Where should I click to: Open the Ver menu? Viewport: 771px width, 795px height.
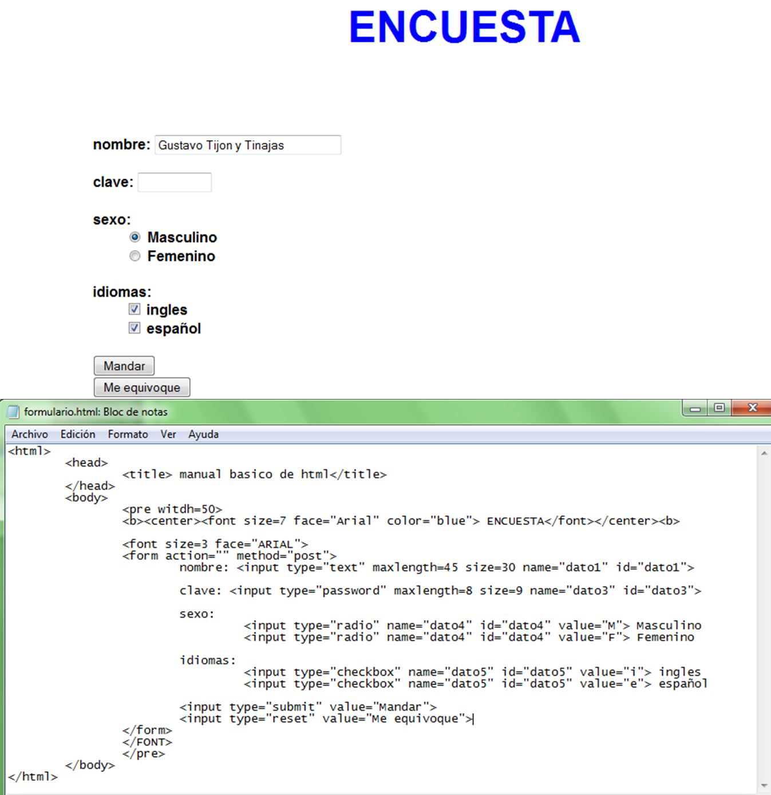pos(168,434)
